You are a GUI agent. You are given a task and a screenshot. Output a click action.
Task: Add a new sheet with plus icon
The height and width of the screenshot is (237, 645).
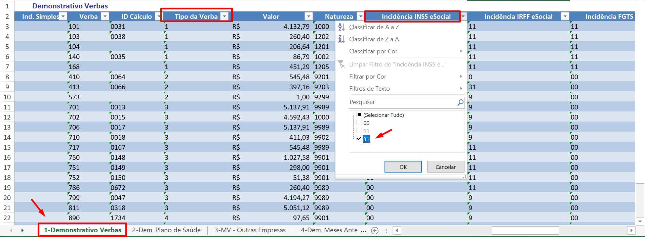375,230
